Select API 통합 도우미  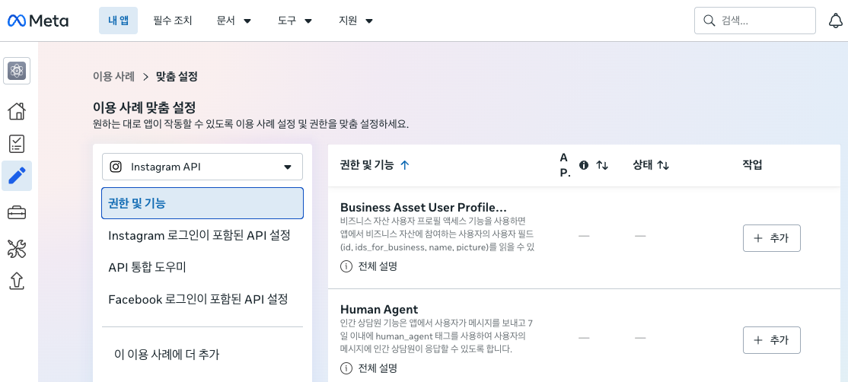coord(147,267)
